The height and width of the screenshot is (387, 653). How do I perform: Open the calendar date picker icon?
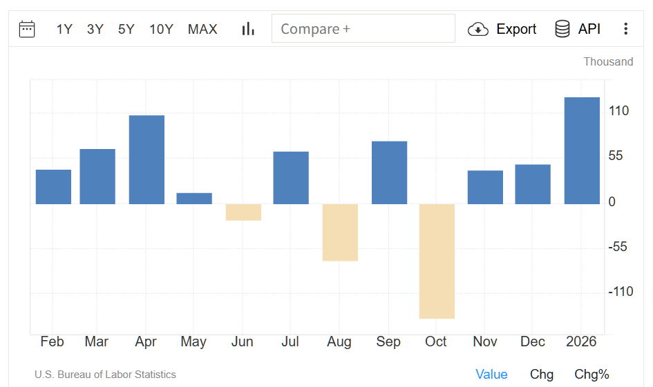[27, 29]
